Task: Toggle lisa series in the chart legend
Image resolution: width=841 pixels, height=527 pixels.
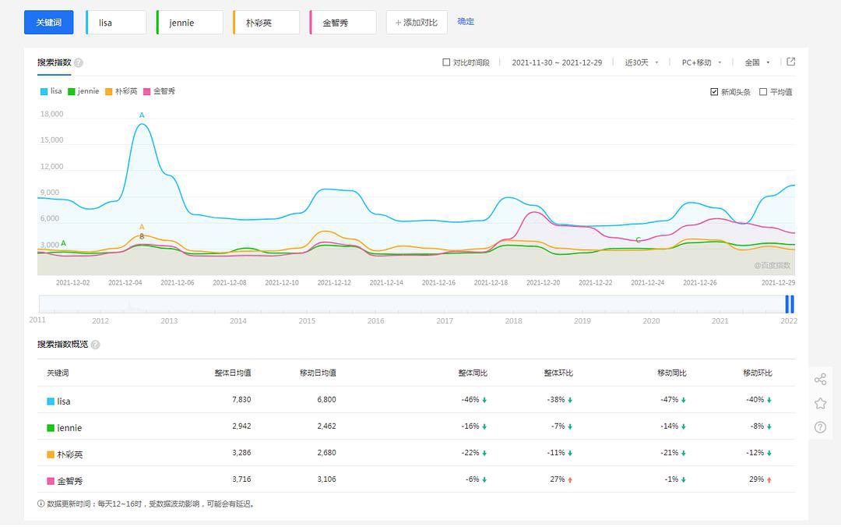Action: tap(51, 91)
